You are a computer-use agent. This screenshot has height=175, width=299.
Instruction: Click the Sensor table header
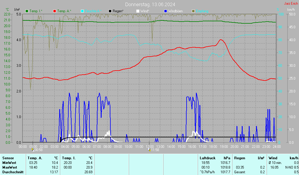coord(8,158)
